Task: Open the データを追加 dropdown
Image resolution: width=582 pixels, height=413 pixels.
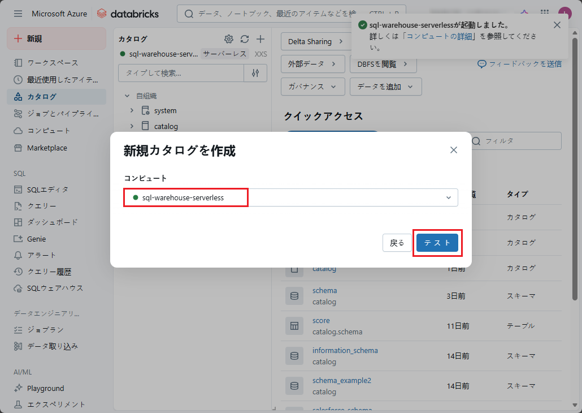Action: pos(385,87)
